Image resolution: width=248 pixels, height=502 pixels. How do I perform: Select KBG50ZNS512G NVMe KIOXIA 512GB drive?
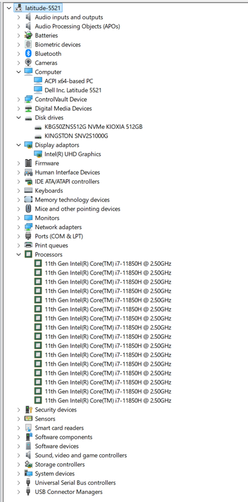[94, 127]
